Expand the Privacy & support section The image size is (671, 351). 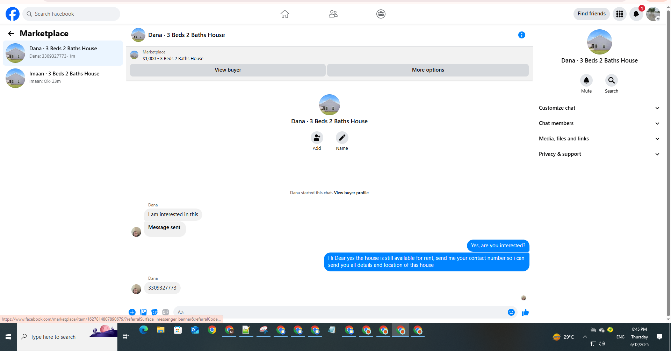coord(599,154)
